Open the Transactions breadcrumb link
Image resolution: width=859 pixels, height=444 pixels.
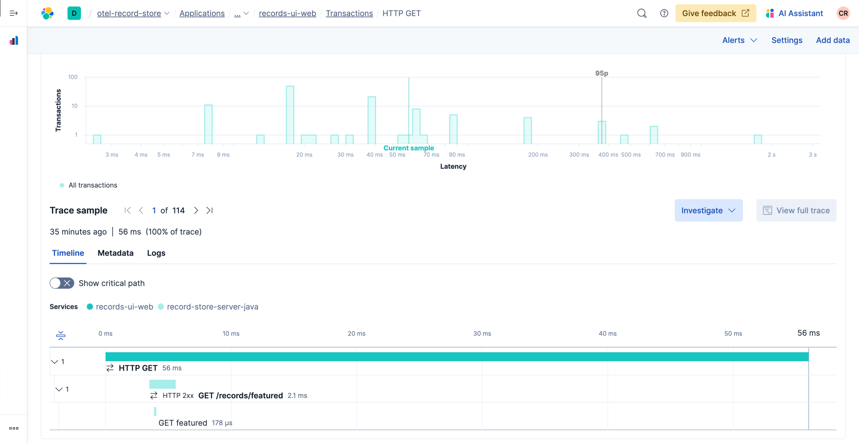pyautogui.click(x=349, y=13)
